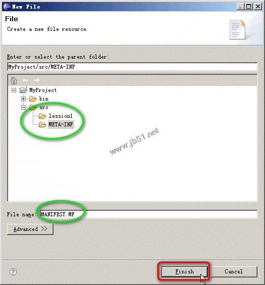Screen dimensions: 265x285
Task: Collapse the MyProject tree node
Action: (x=14, y=90)
